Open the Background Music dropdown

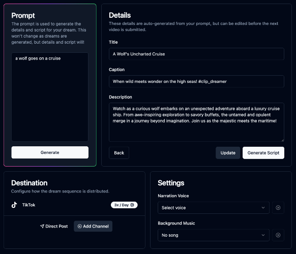[x=213, y=235]
